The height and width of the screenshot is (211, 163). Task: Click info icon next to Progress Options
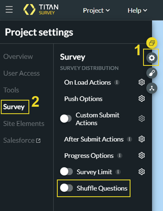point(120,156)
